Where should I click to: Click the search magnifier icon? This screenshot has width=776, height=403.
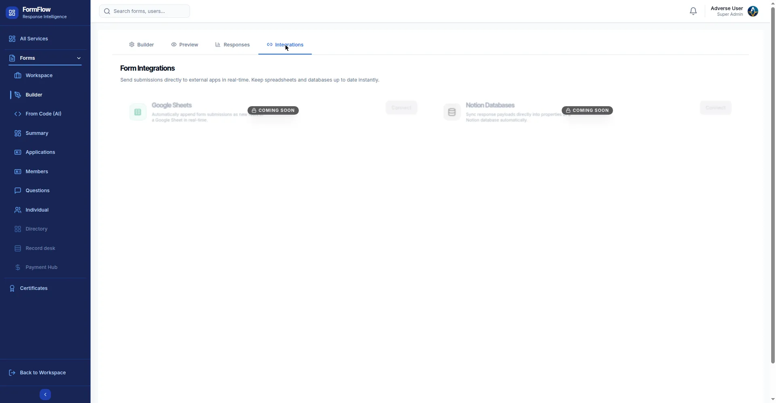107,11
